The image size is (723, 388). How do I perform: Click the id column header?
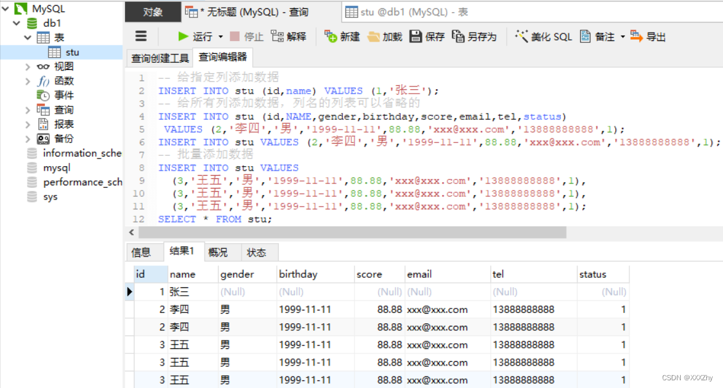click(x=151, y=274)
